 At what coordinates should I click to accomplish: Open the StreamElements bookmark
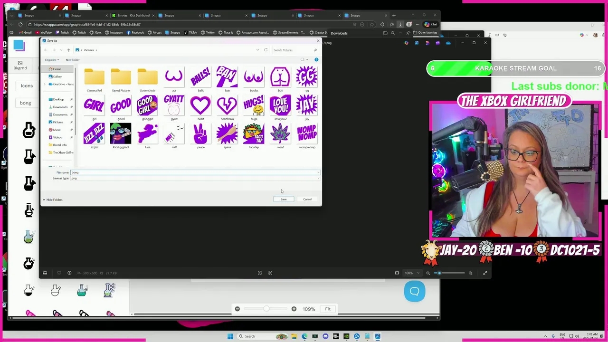tap(289, 33)
